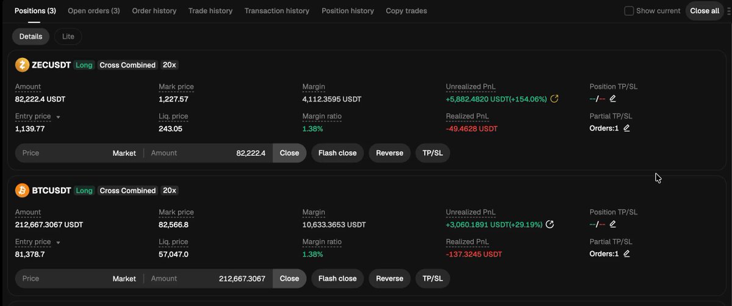
Task: Click the ZECUSDT pair name
Action: [51, 65]
